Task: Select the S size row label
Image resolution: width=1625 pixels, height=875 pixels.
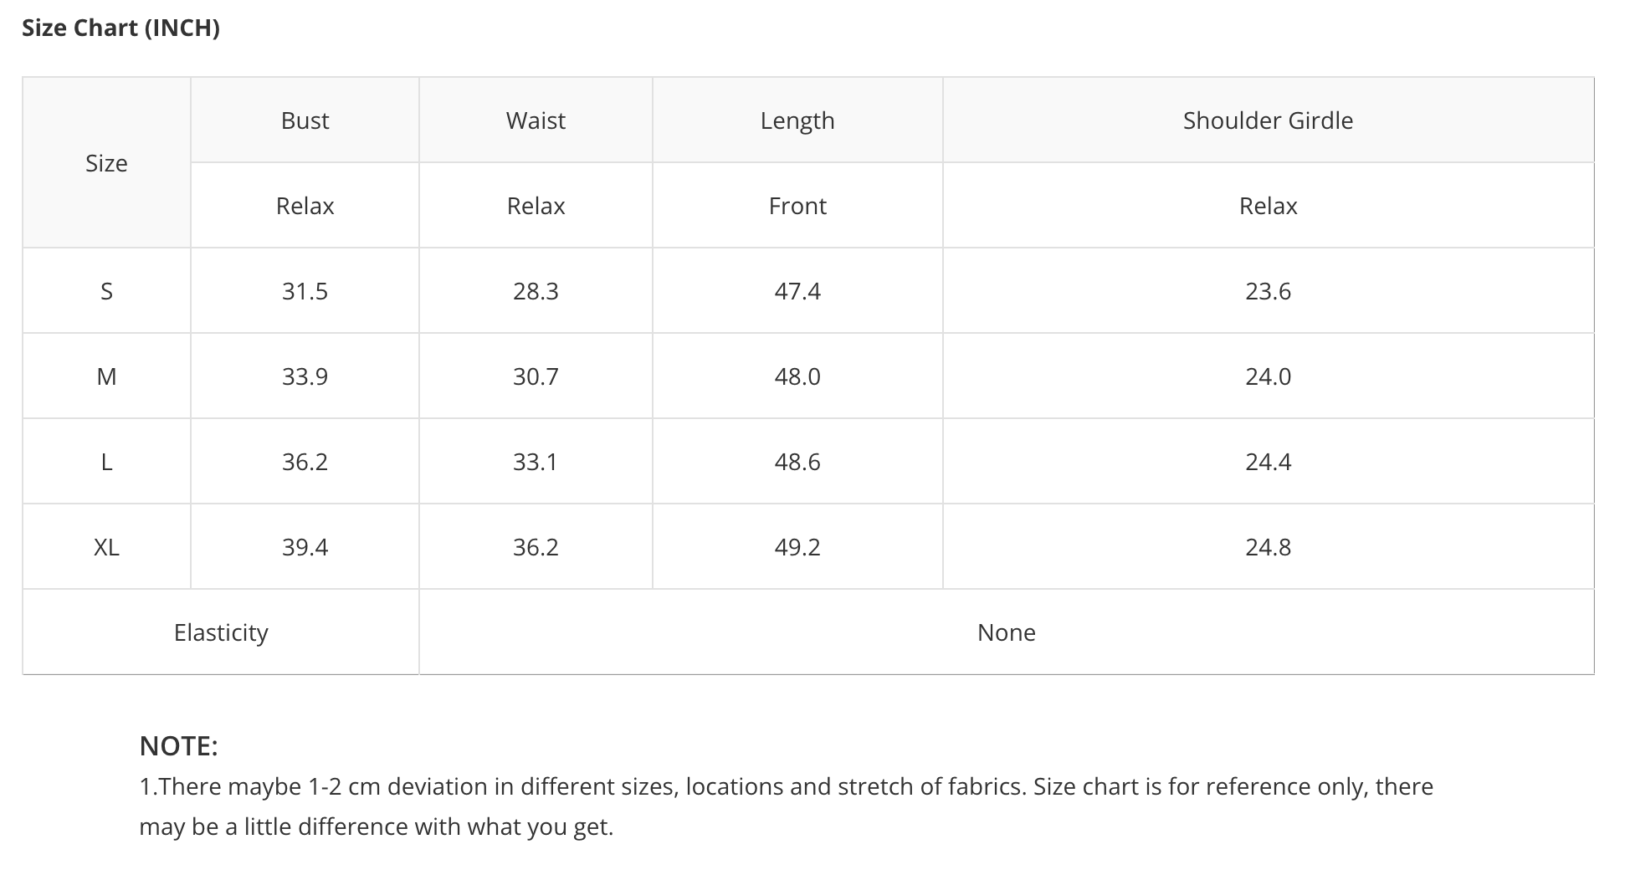Action: tap(106, 291)
